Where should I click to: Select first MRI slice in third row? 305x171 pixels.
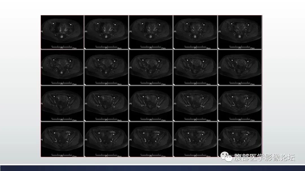pyautogui.click(x=62, y=103)
